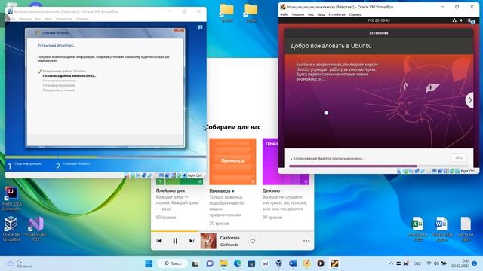The image size is (483, 271).
Task: Open the right yellow folder shortcut on the desktop
Action: [x=251, y=13]
